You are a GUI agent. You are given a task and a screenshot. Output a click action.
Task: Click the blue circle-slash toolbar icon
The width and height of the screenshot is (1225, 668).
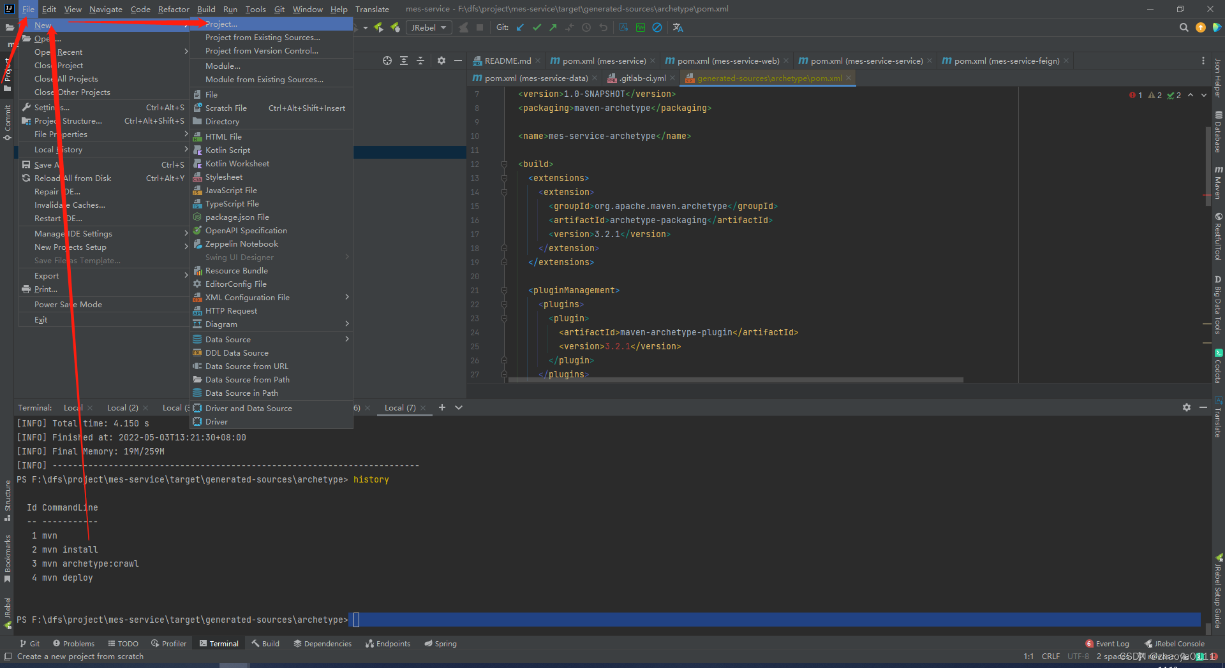coord(657,27)
